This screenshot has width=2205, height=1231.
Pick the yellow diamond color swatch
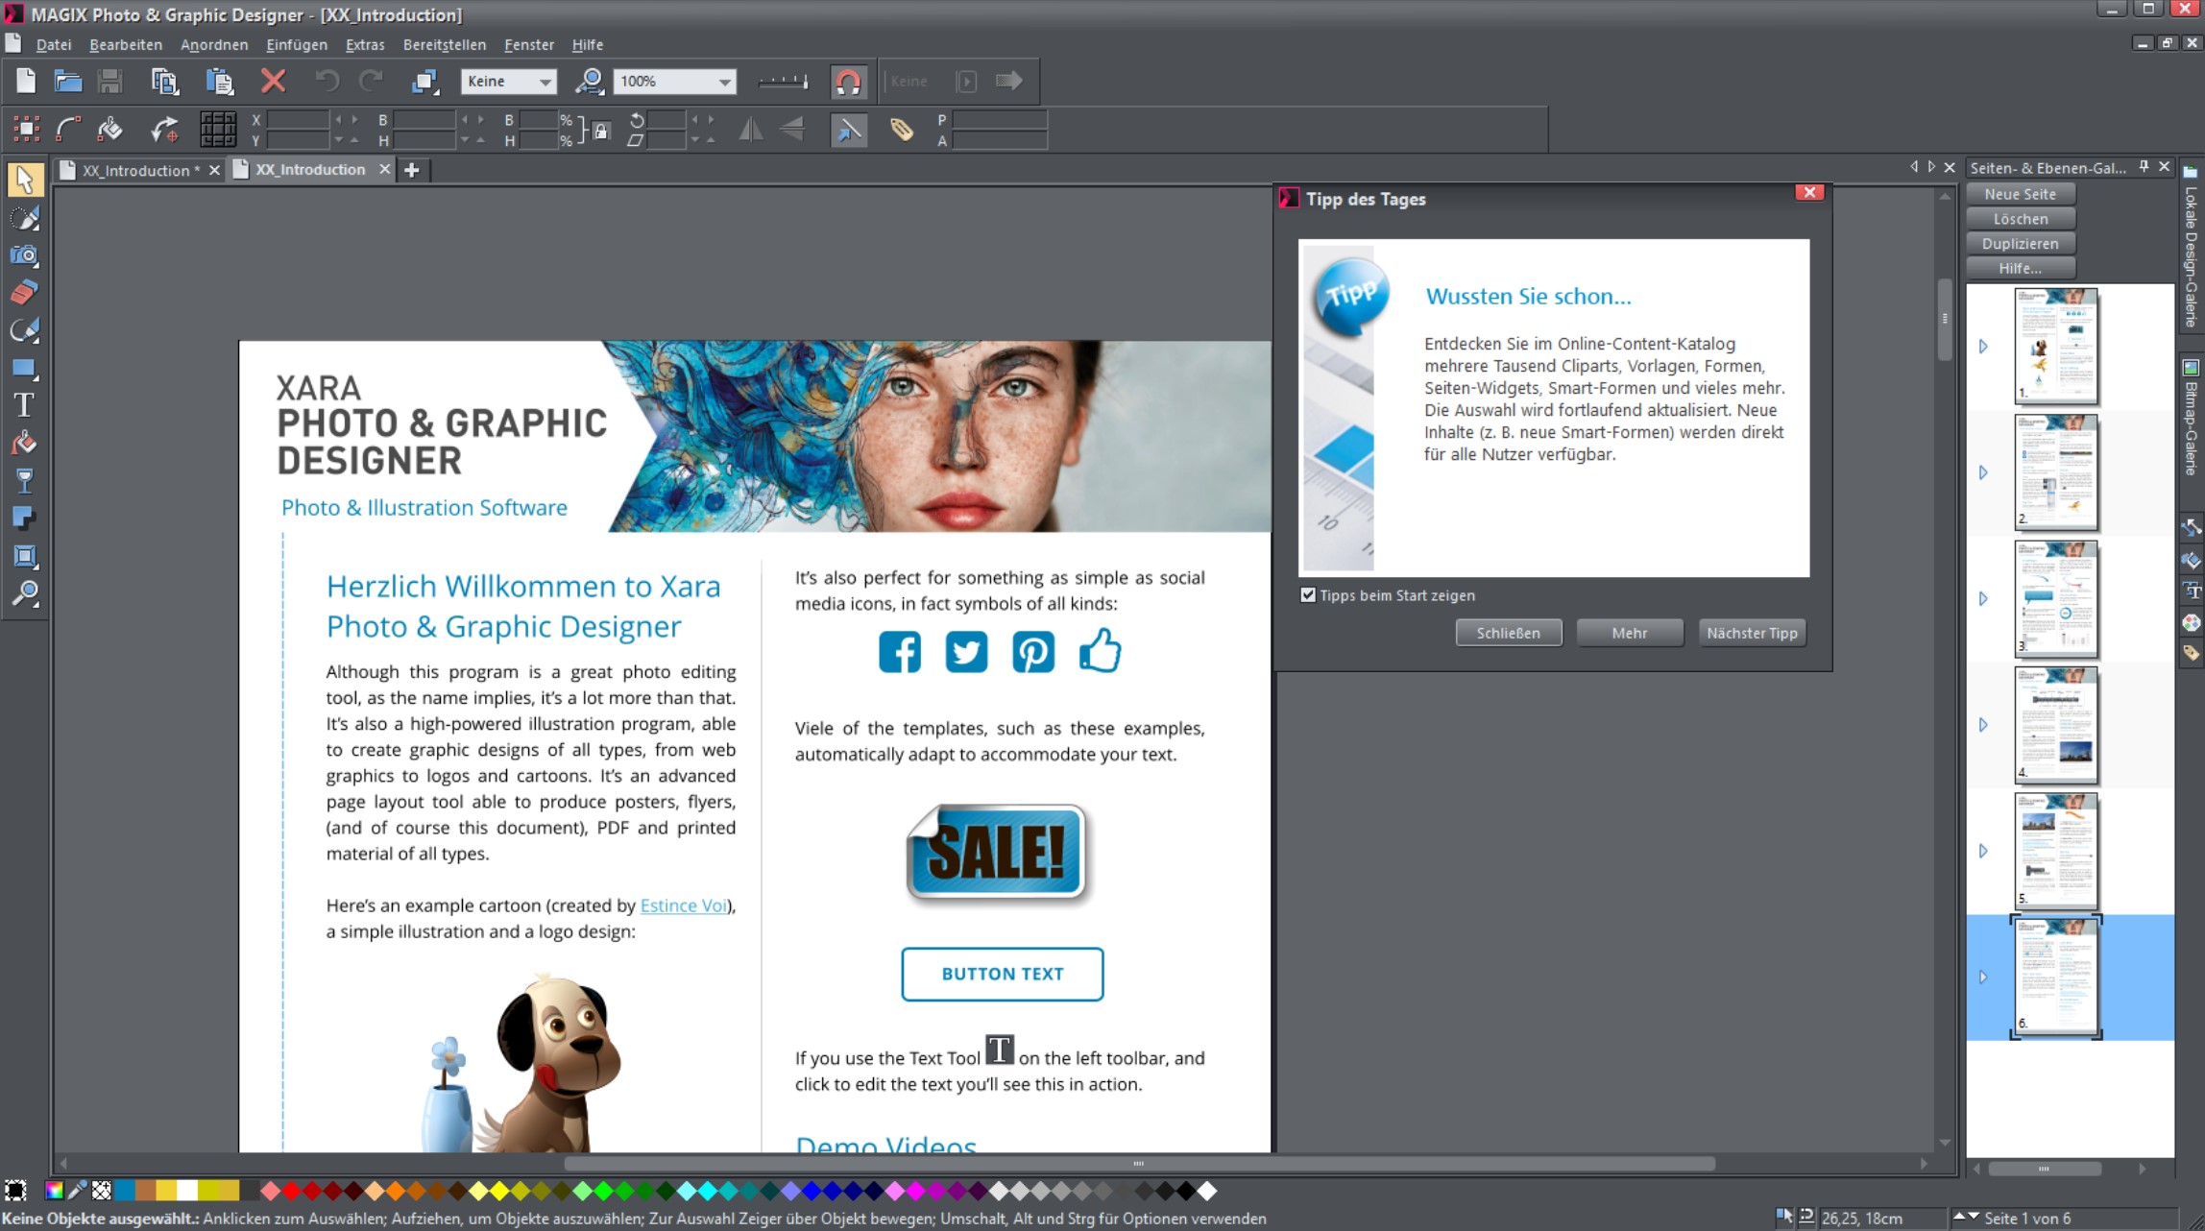click(x=499, y=1191)
